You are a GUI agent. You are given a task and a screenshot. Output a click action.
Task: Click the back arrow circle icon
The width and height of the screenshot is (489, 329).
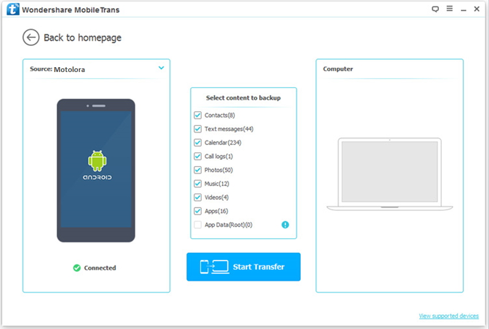pyautogui.click(x=31, y=38)
